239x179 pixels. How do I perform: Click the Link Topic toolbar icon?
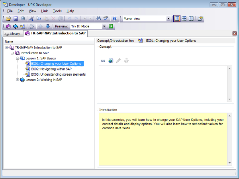coord(23,26)
